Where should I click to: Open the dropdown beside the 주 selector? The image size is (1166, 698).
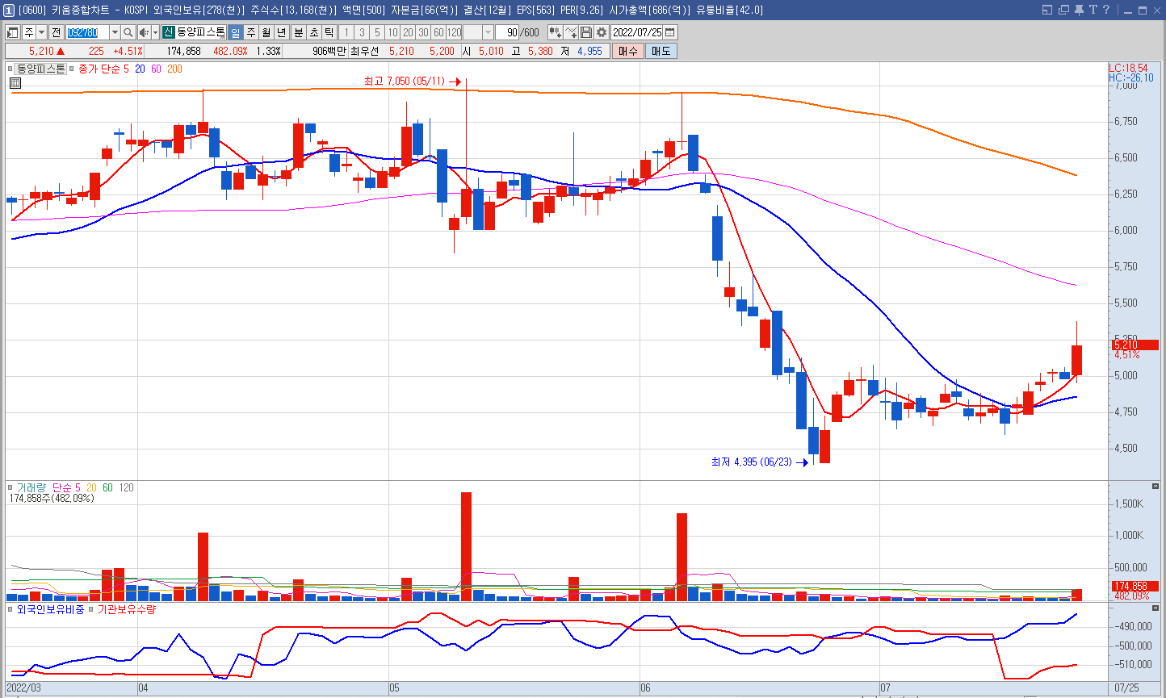[42, 32]
